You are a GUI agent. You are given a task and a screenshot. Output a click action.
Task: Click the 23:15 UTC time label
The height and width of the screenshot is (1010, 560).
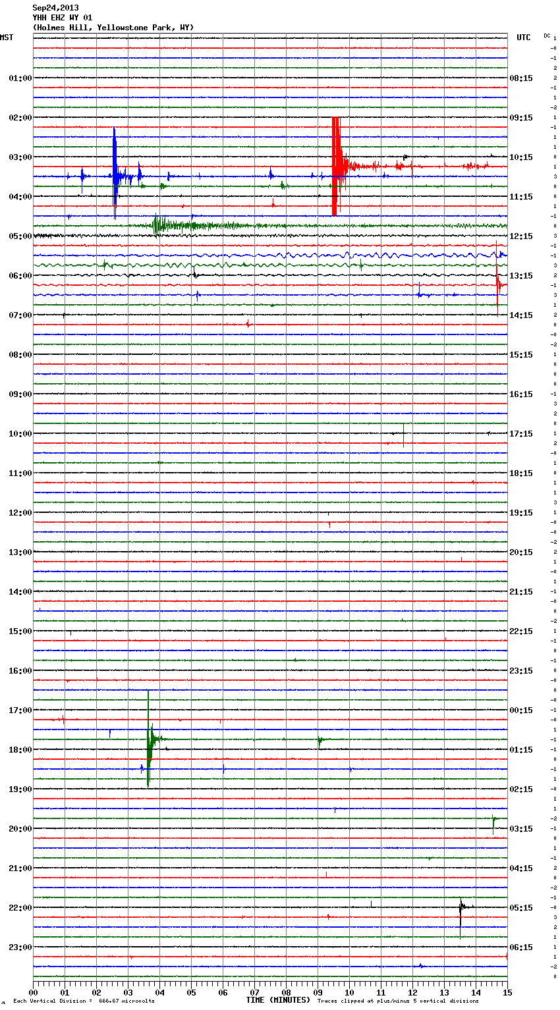point(521,671)
